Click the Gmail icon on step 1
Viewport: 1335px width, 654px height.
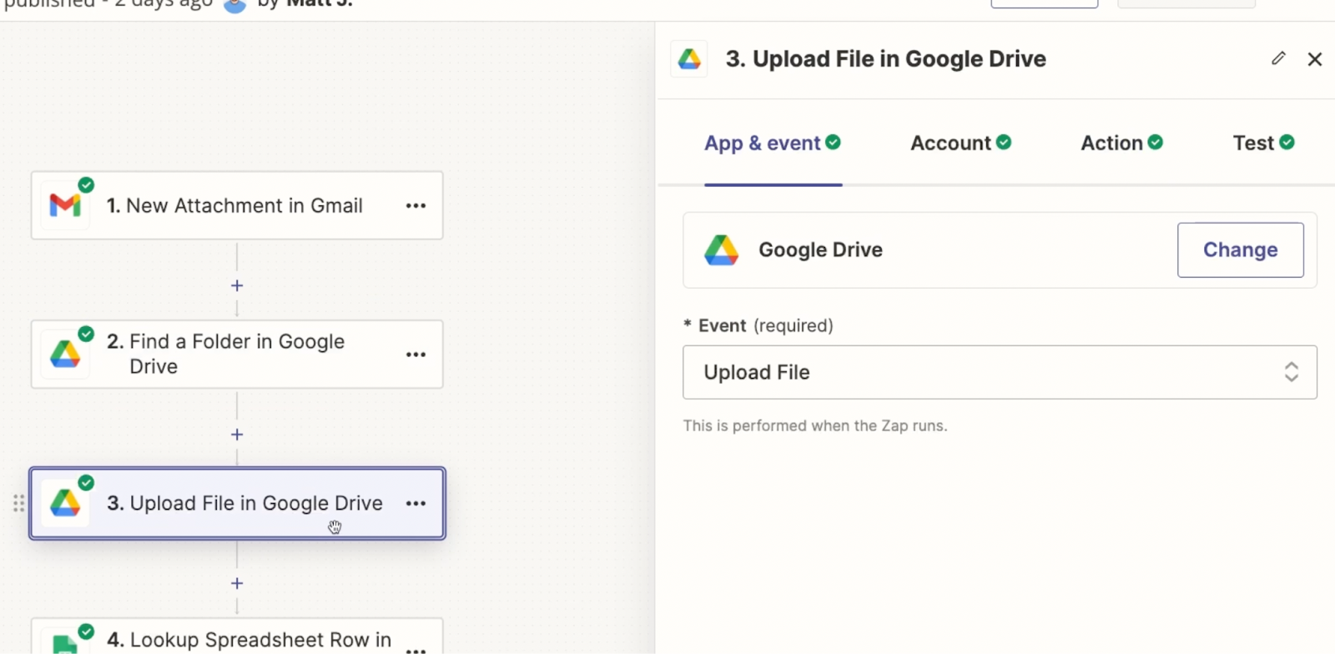[65, 205]
